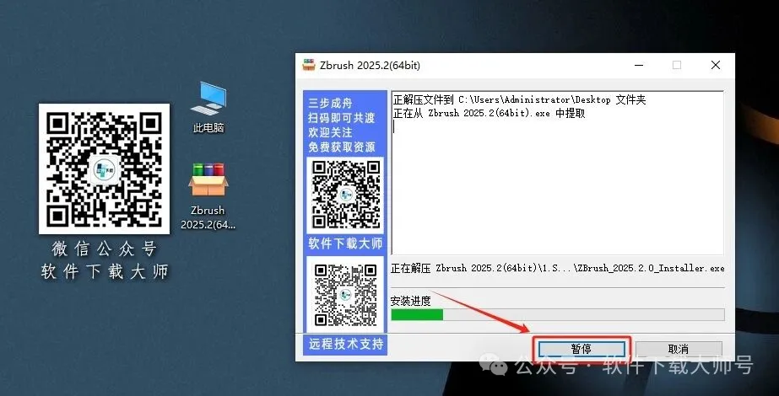Click the 免费获取资源 sidebar text

pos(342,147)
